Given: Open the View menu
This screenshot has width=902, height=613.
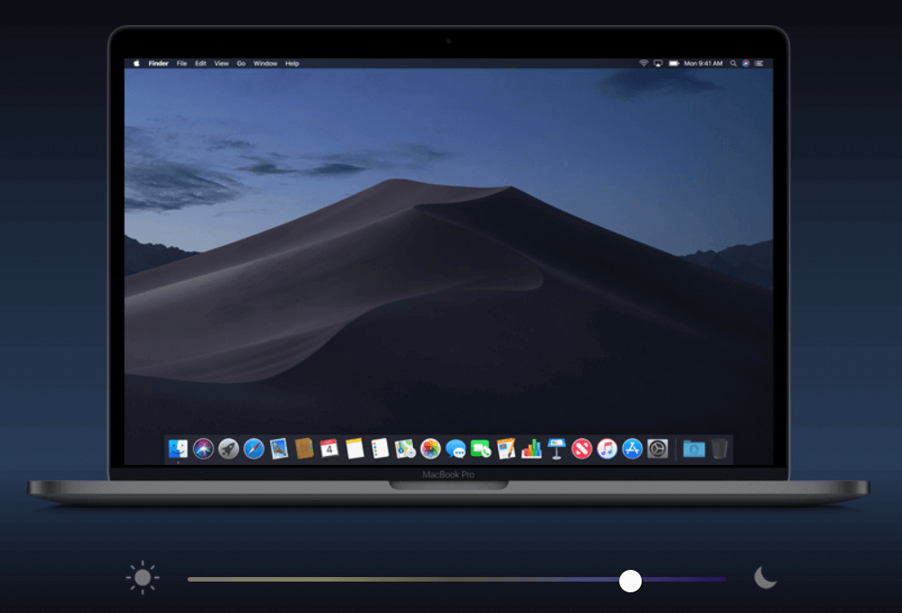Looking at the screenshot, I should 222,63.
